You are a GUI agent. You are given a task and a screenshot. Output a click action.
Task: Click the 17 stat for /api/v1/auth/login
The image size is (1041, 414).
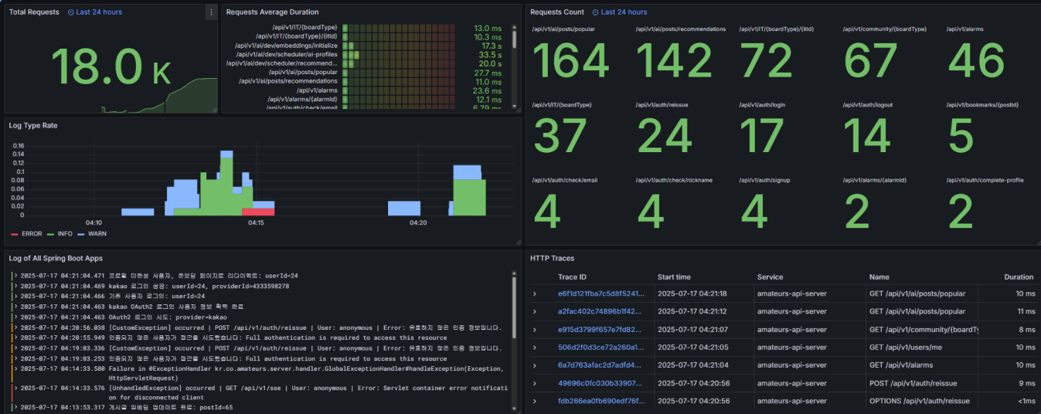pos(761,136)
